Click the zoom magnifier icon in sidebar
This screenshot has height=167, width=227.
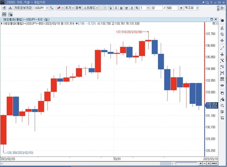point(222,106)
